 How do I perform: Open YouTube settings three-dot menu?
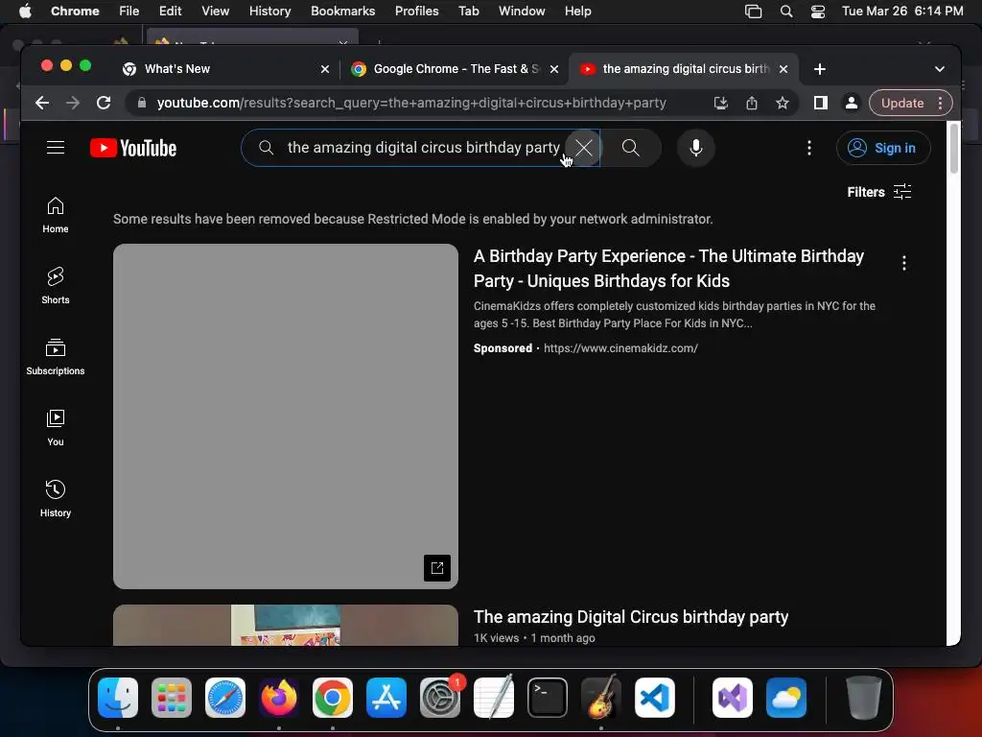pos(809,148)
